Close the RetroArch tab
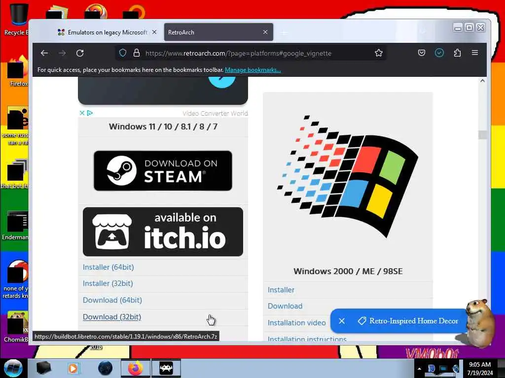Viewport: 505px width, 378px height. click(265, 32)
